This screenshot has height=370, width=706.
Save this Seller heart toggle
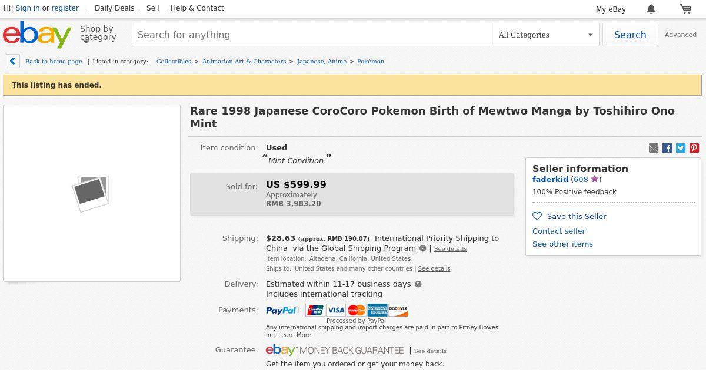coord(537,216)
